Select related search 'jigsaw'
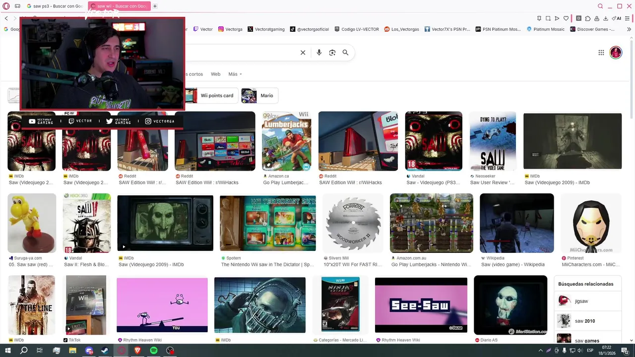Screen dimensions: 635x357 [x=588, y=301]
